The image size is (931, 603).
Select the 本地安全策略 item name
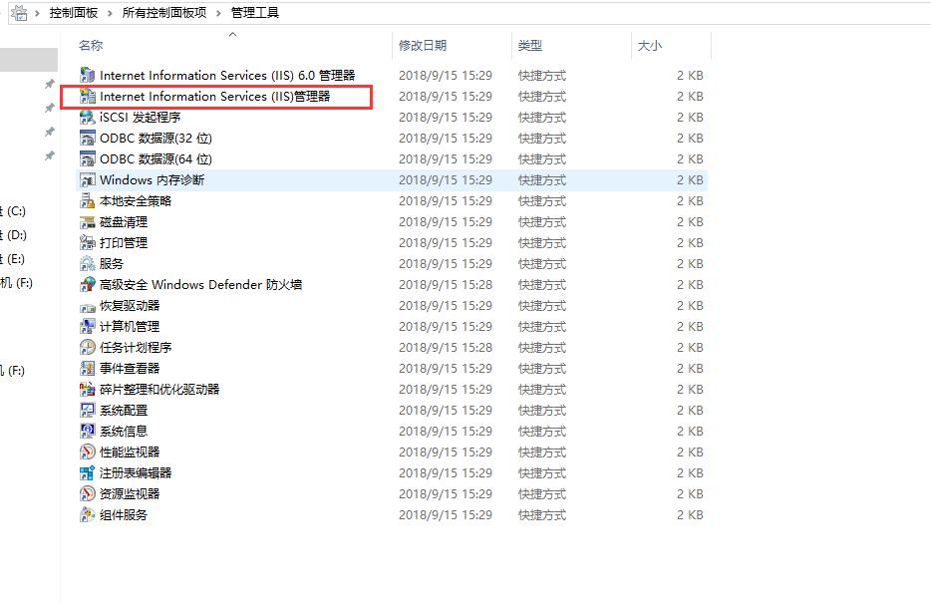(136, 200)
